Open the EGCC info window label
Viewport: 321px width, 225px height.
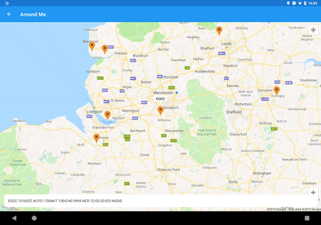[160, 99]
